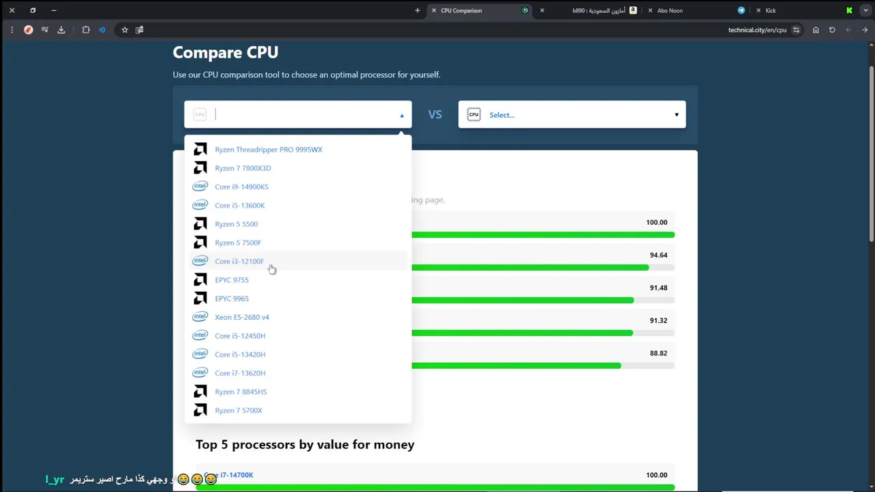Click the Compare CPU heading
The height and width of the screenshot is (492, 875).
click(226, 53)
